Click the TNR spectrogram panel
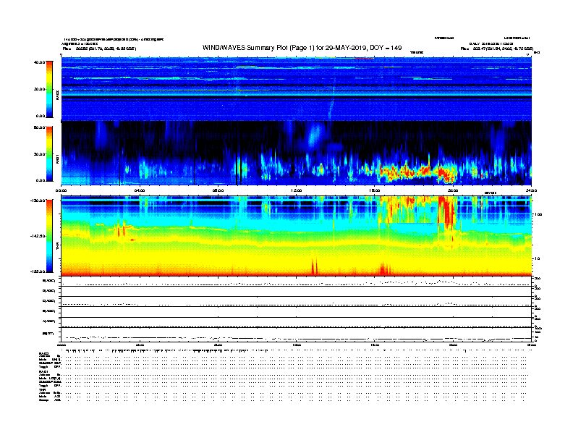The width and height of the screenshot is (573, 443). click(297, 236)
